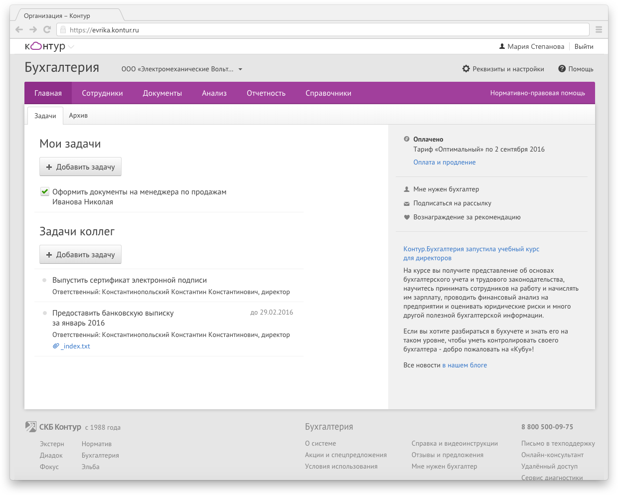Click the browser forward arrow
The height and width of the screenshot is (495, 618).
pyautogui.click(x=33, y=29)
